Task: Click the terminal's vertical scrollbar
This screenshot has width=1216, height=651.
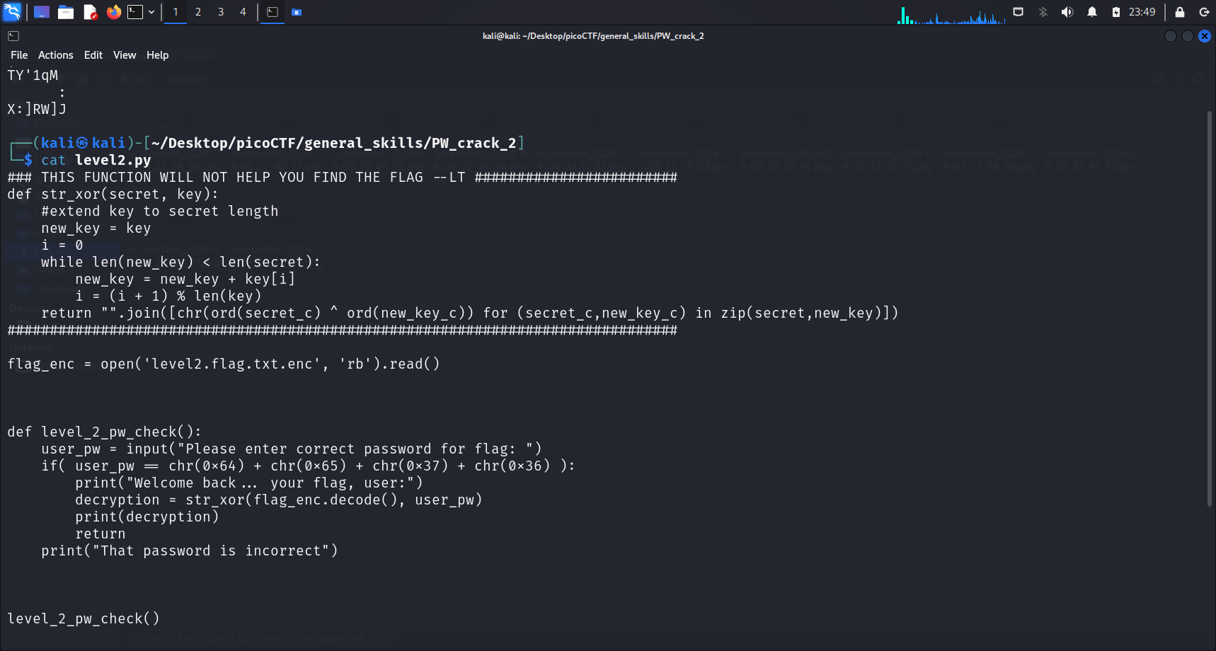Action: click(1210, 309)
